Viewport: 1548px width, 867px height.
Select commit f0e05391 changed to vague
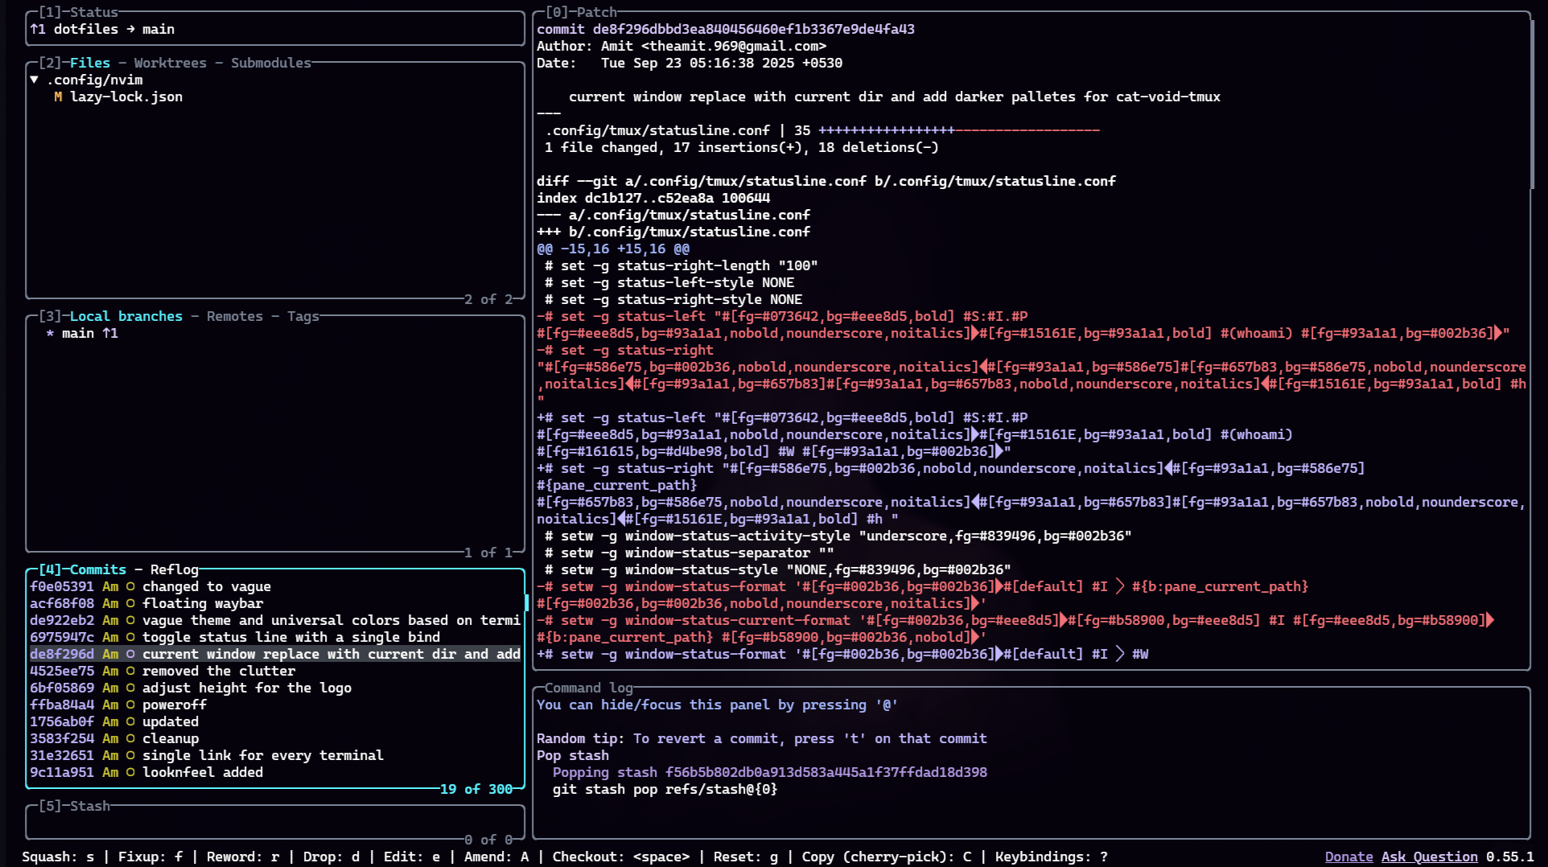[276, 586]
